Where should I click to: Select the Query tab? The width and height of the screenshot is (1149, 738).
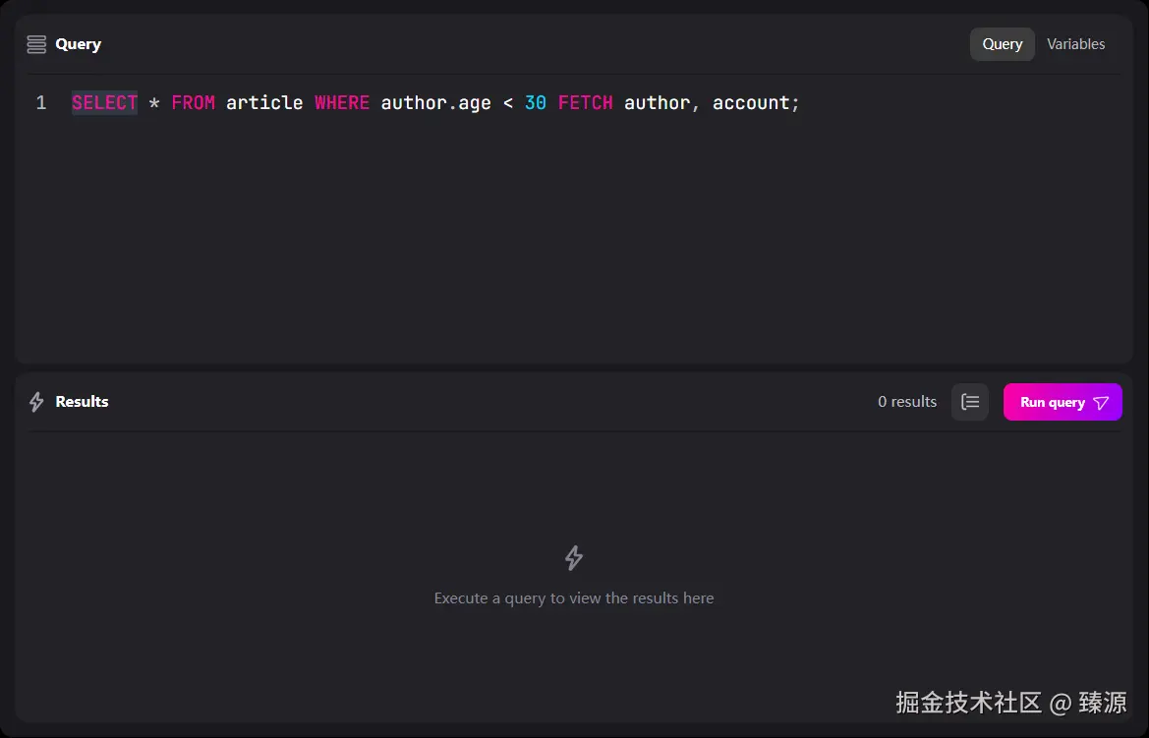(x=1002, y=44)
